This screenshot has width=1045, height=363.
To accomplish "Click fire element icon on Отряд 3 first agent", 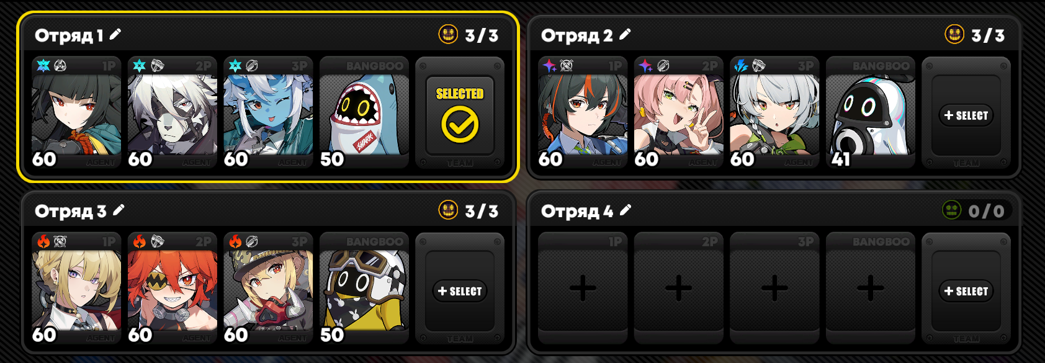I will 43,241.
